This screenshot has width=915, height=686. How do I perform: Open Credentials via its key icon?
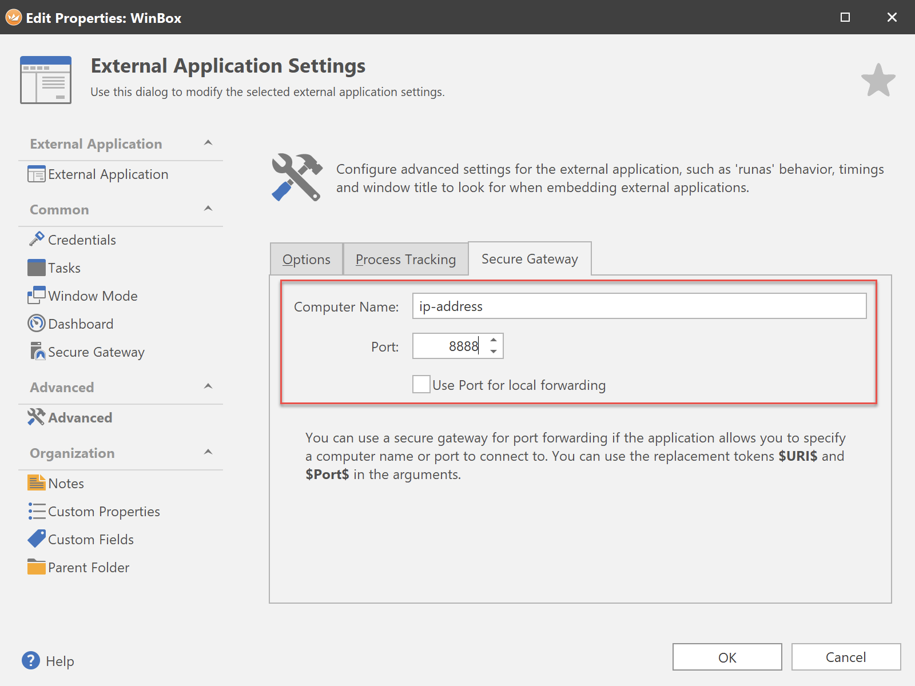pyautogui.click(x=37, y=240)
